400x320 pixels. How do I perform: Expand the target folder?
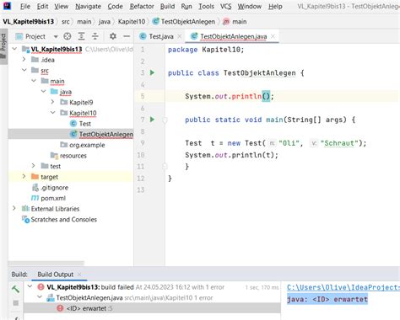point(24,177)
